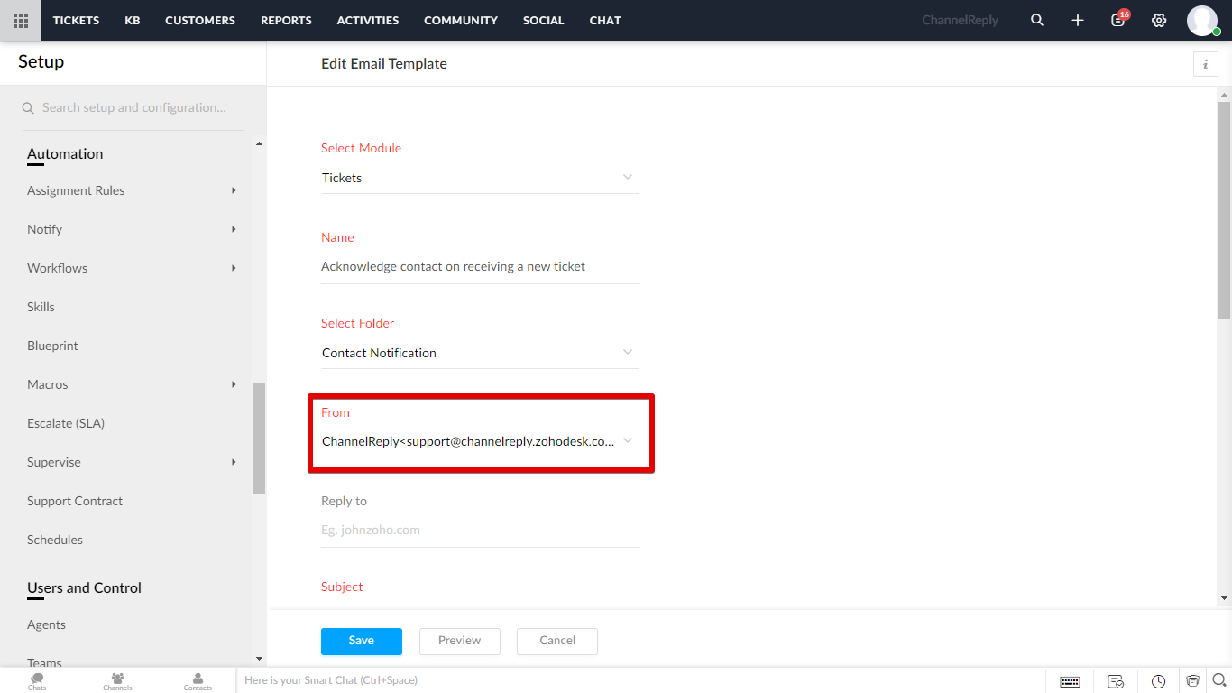Viewport: 1232px width, 693px height.
Task: Click the search setup and configuration field
Action: (x=133, y=107)
